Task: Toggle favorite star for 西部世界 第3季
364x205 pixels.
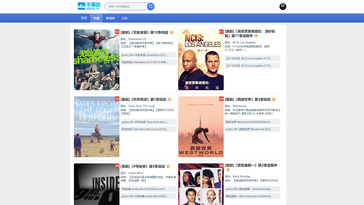Action: click(x=274, y=99)
